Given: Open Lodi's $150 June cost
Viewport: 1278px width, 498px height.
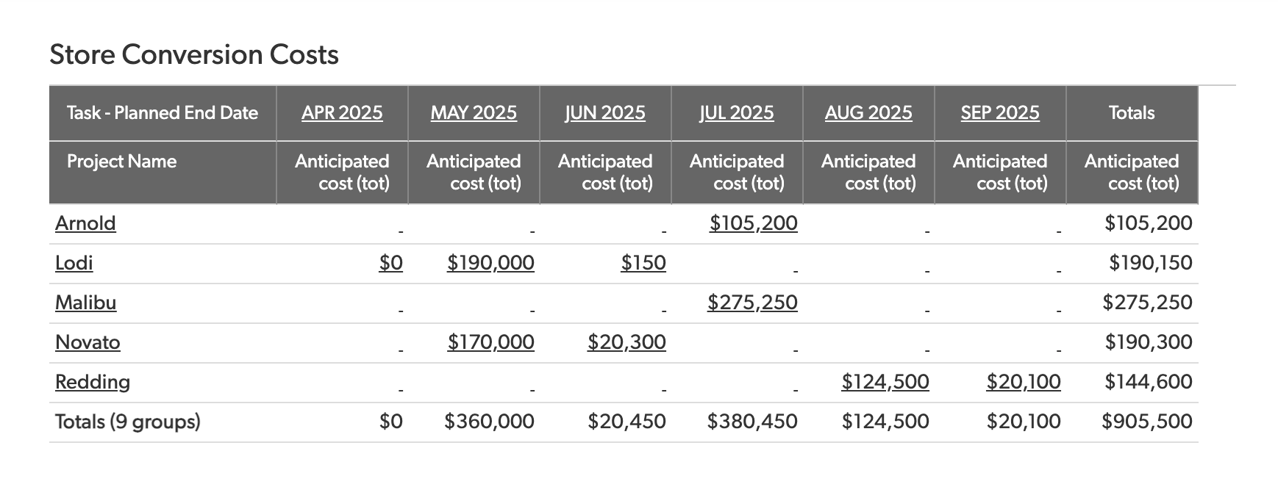Looking at the screenshot, I should pos(643,263).
